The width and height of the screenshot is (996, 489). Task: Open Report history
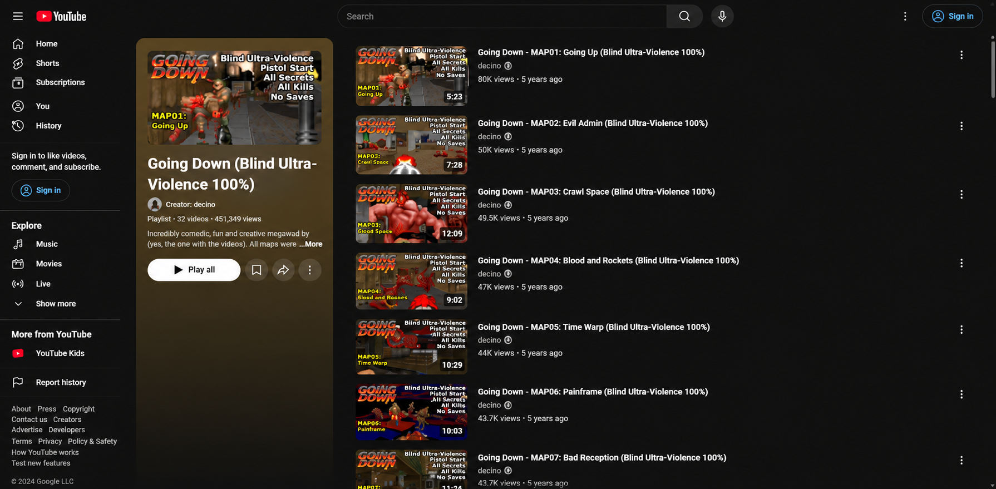point(60,382)
